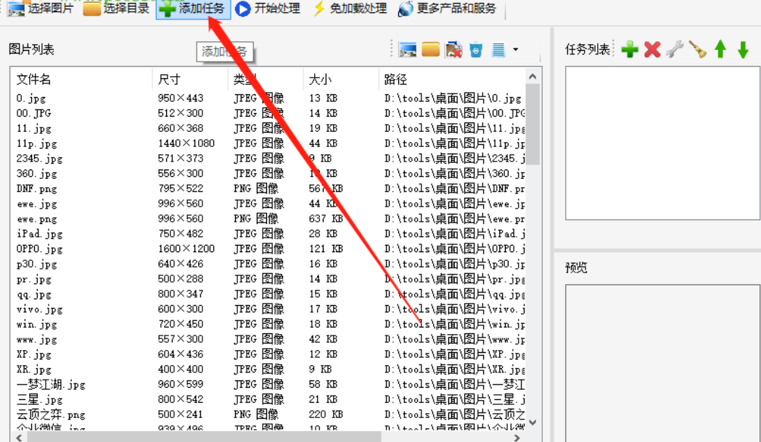Click the 220 KB size cell

pos(326,414)
